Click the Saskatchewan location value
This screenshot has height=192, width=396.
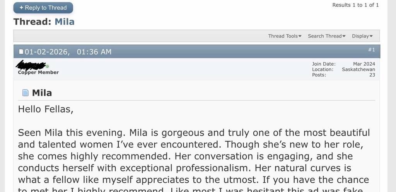358,70
